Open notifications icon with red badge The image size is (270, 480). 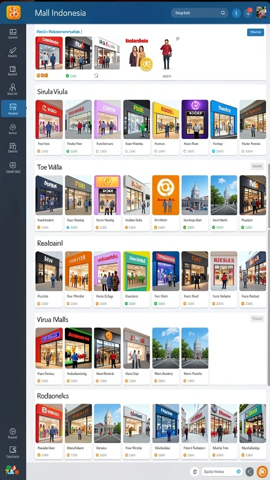(x=248, y=13)
